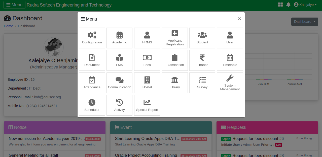Open the Configuration module
The image size is (322, 157).
coord(92,38)
